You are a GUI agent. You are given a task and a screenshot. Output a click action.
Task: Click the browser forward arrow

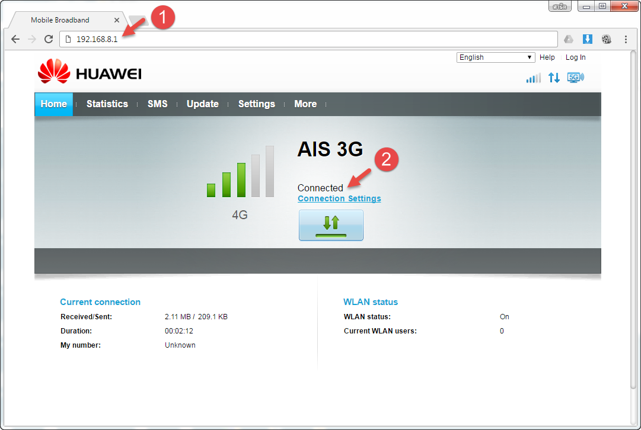click(32, 39)
